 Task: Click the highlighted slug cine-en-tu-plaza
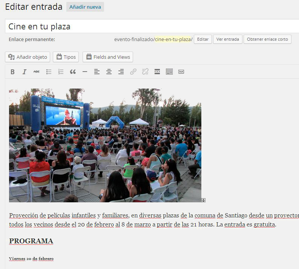[173, 40]
